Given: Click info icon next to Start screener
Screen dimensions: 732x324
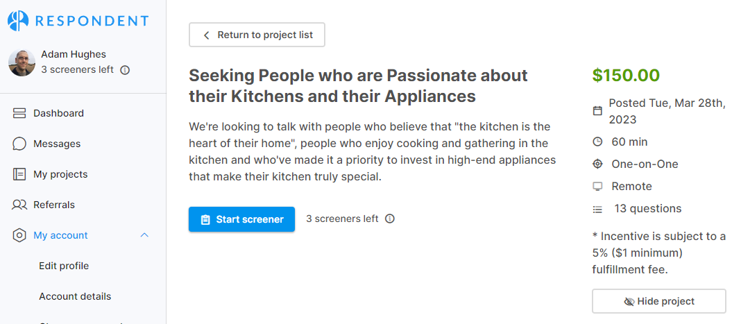Looking at the screenshot, I should pos(390,219).
